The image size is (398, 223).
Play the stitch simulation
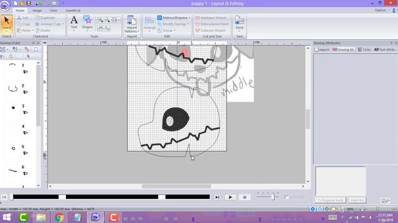tap(230, 197)
